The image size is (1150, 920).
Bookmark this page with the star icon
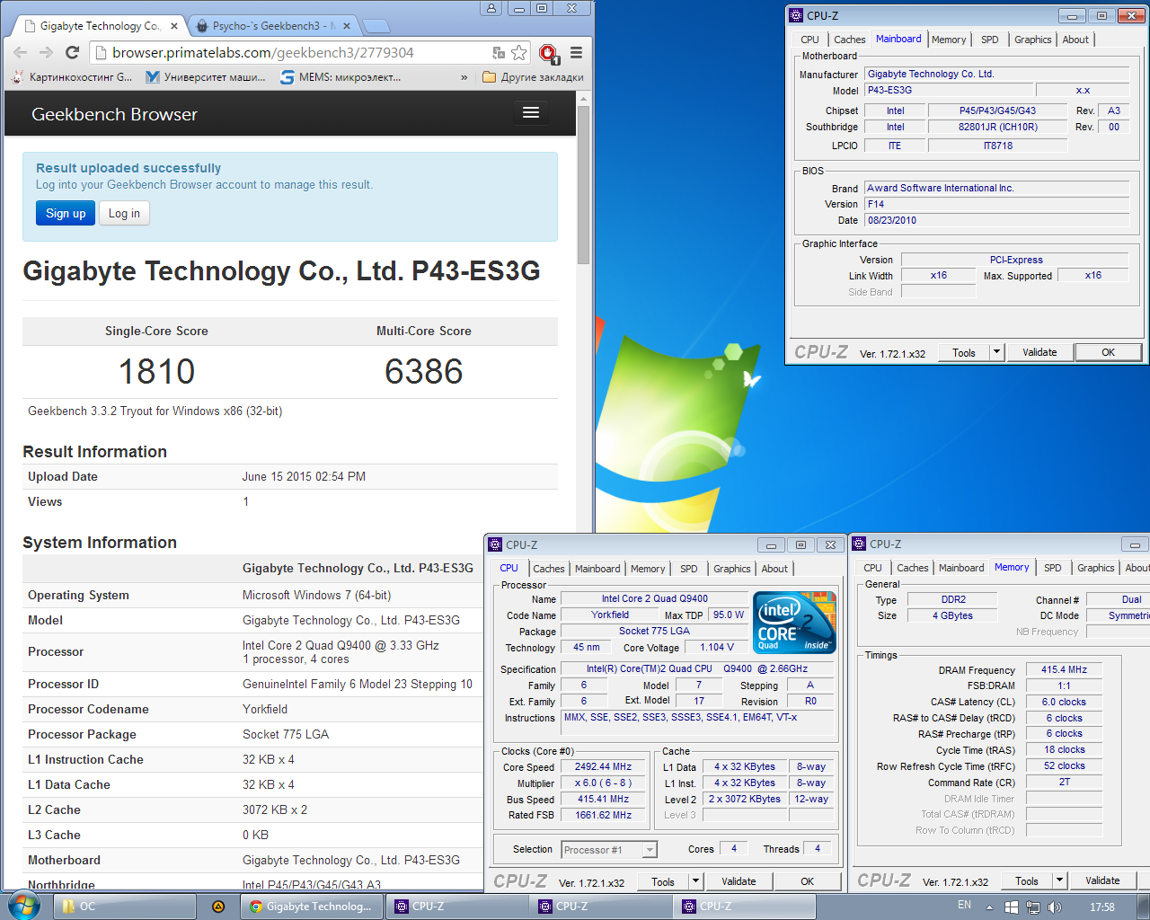[519, 53]
